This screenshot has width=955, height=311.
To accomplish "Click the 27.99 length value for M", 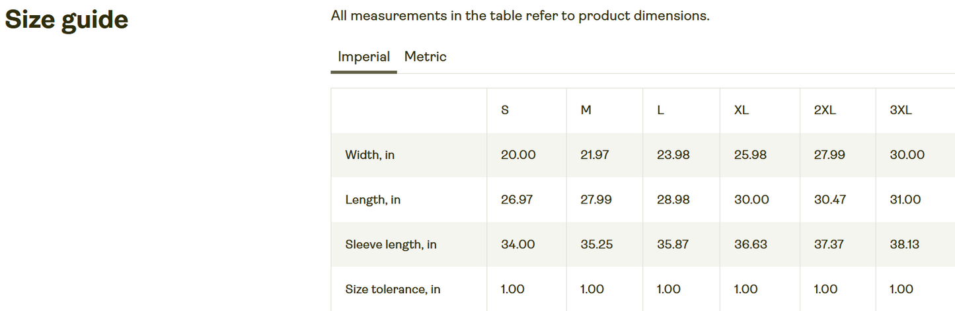I will click(597, 200).
